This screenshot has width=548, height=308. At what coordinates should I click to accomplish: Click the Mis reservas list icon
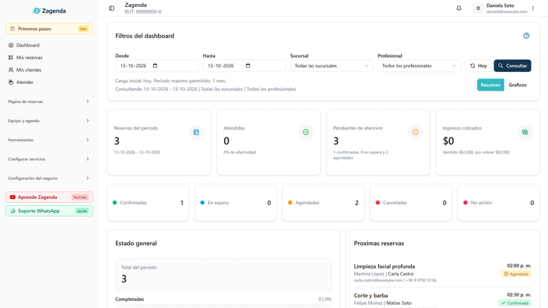[x=11, y=58]
